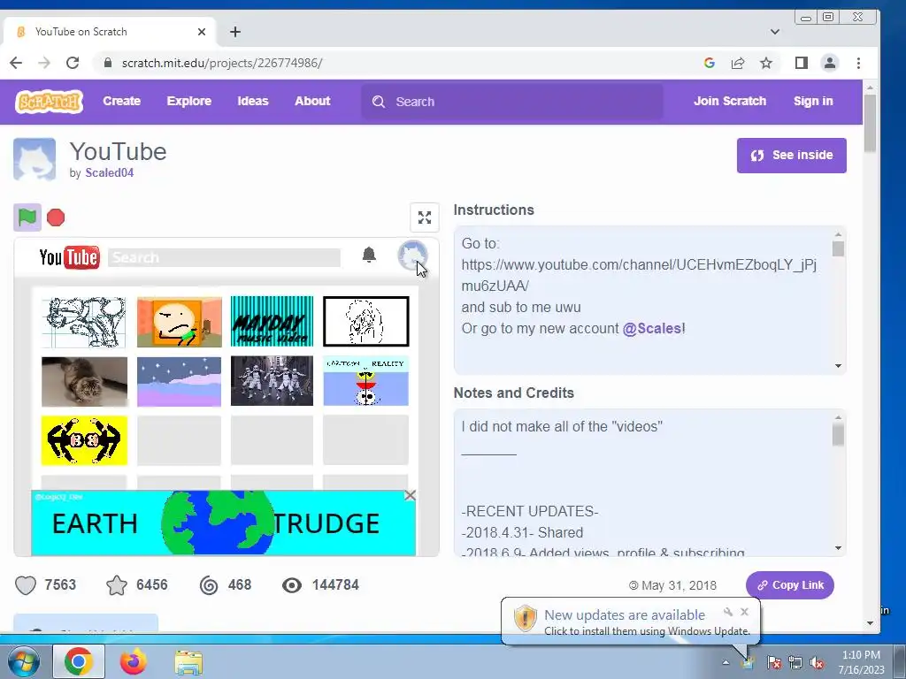Share this page from the address bar
This screenshot has width=906, height=679.
tap(738, 63)
